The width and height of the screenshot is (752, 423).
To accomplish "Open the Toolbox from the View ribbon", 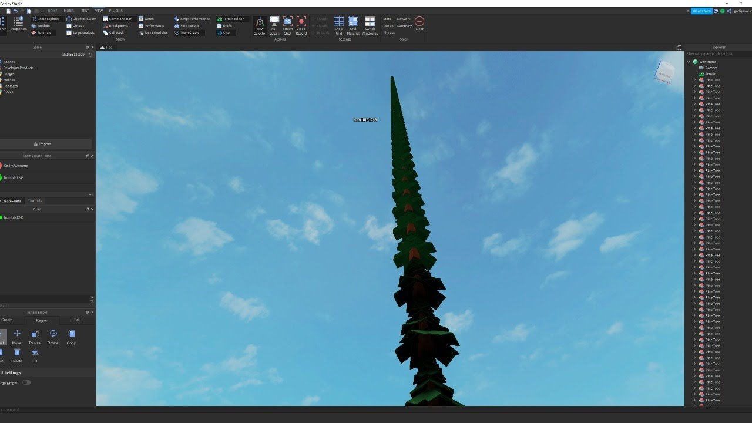I will click(x=41, y=26).
